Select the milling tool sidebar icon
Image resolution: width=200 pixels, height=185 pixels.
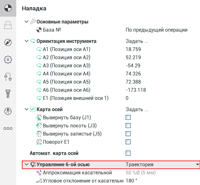(x=8, y=94)
